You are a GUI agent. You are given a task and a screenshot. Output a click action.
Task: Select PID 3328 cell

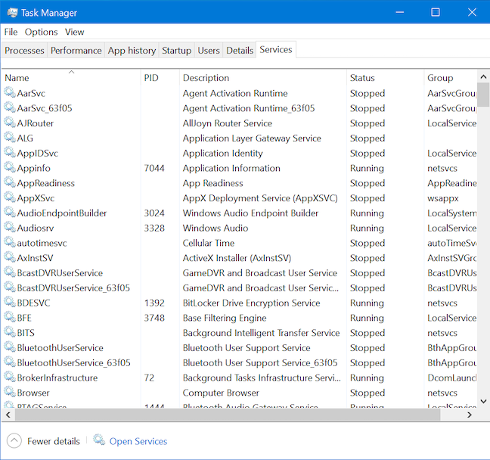(x=154, y=228)
